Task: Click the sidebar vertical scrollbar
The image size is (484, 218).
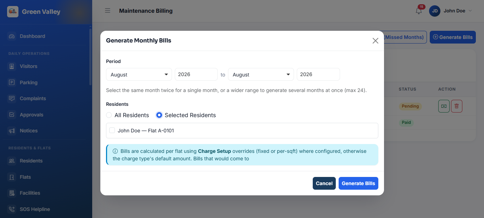Action: click(x=90, y=57)
